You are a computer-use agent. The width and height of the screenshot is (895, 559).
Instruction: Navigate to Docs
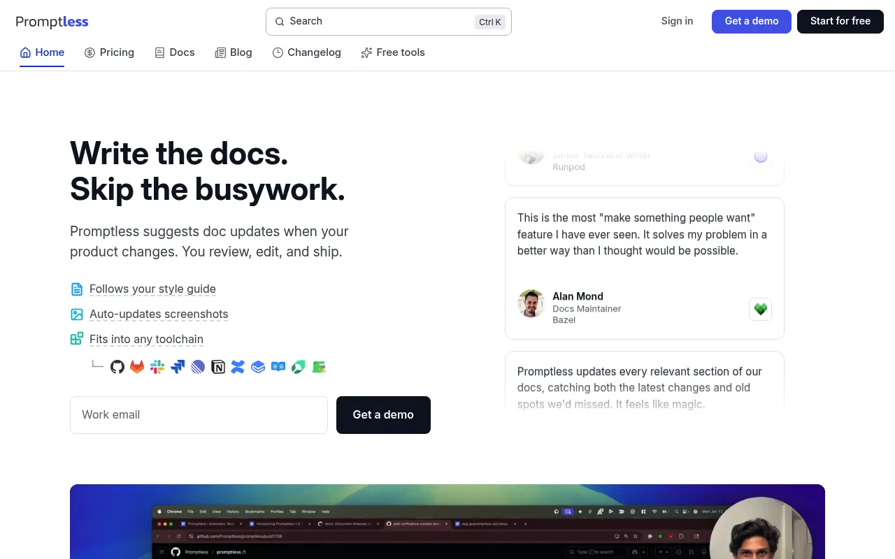point(175,52)
